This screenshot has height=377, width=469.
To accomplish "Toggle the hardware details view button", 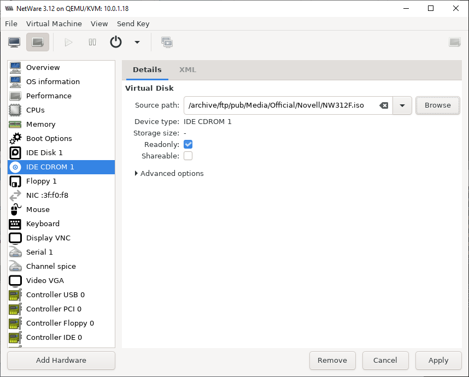I will (38, 42).
